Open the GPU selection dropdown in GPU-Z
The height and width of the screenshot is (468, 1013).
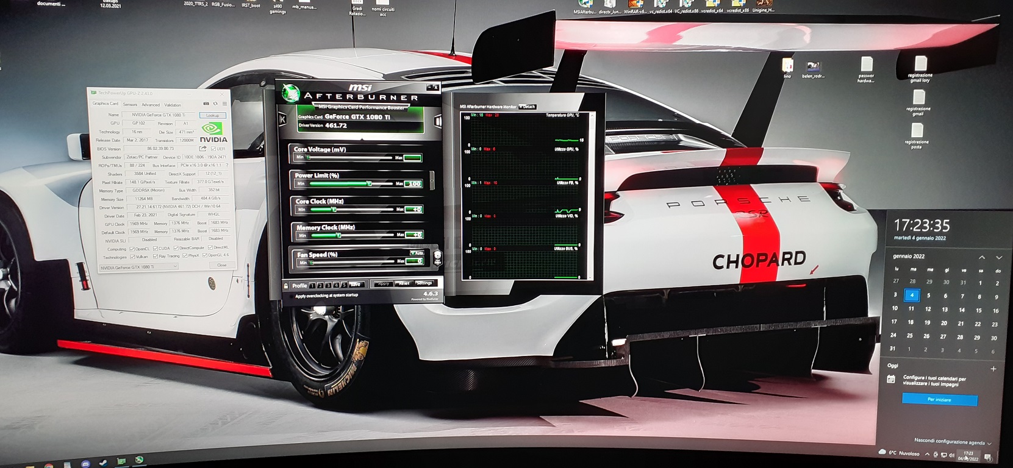[138, 267]
